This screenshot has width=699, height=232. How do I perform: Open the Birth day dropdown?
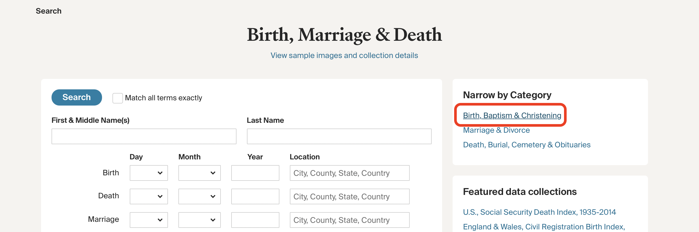click(148, 173)
